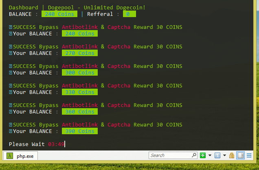The width and height of the screenshot is (259, 170).
Task: Open the hamburger system menu
Action: tap(249, 155)
